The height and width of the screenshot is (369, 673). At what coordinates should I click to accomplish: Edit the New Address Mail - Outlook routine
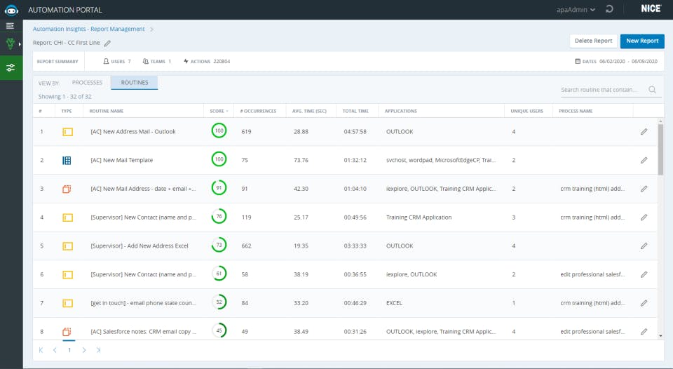pyautogui.click(x=644, y=132)
